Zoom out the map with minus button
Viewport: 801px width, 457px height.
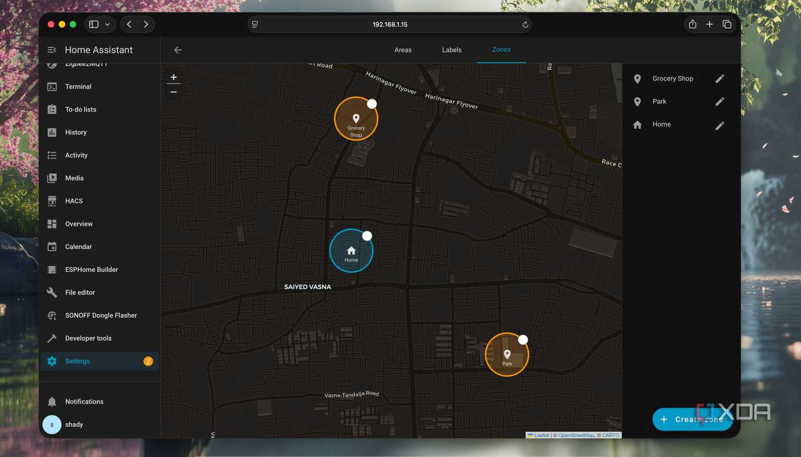coord(173,92)
